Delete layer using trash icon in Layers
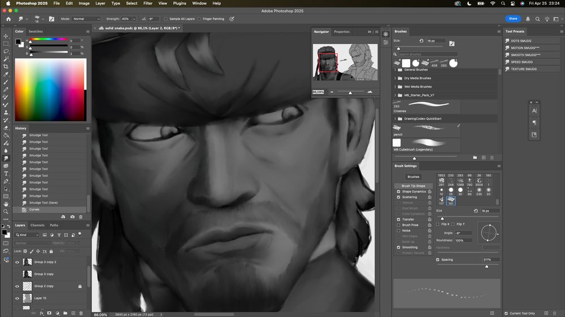Viewport: 565px width, 317px height. [81, 314]
